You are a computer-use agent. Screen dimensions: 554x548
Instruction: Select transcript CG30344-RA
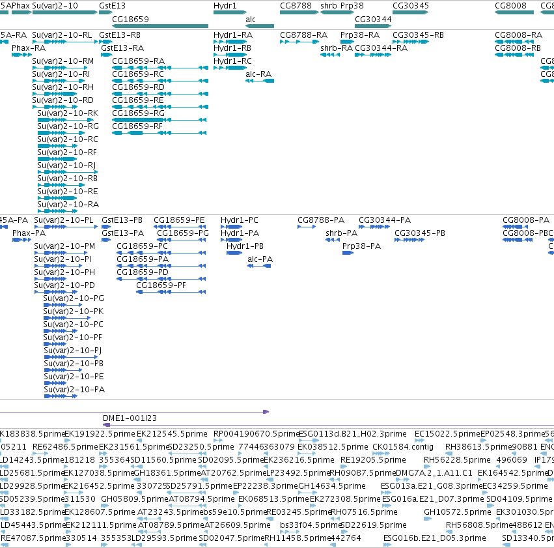(x=373, y=55)
